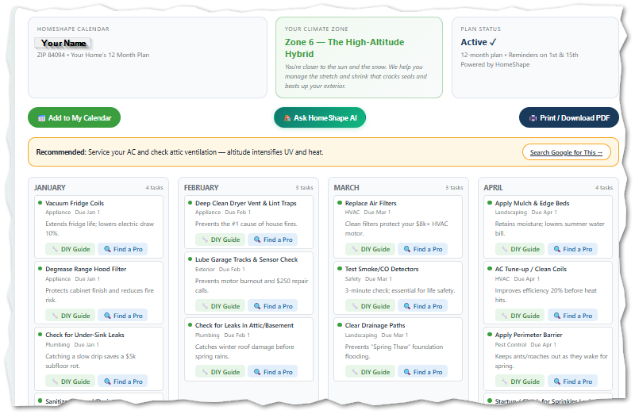Find a Pro for Replace Air Filters

click(422, 249)
